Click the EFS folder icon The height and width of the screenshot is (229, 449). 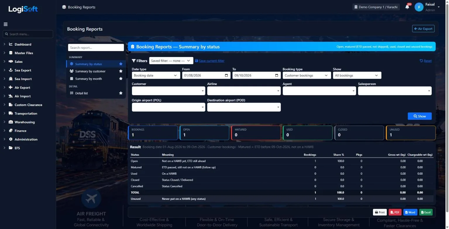(11, 148)
